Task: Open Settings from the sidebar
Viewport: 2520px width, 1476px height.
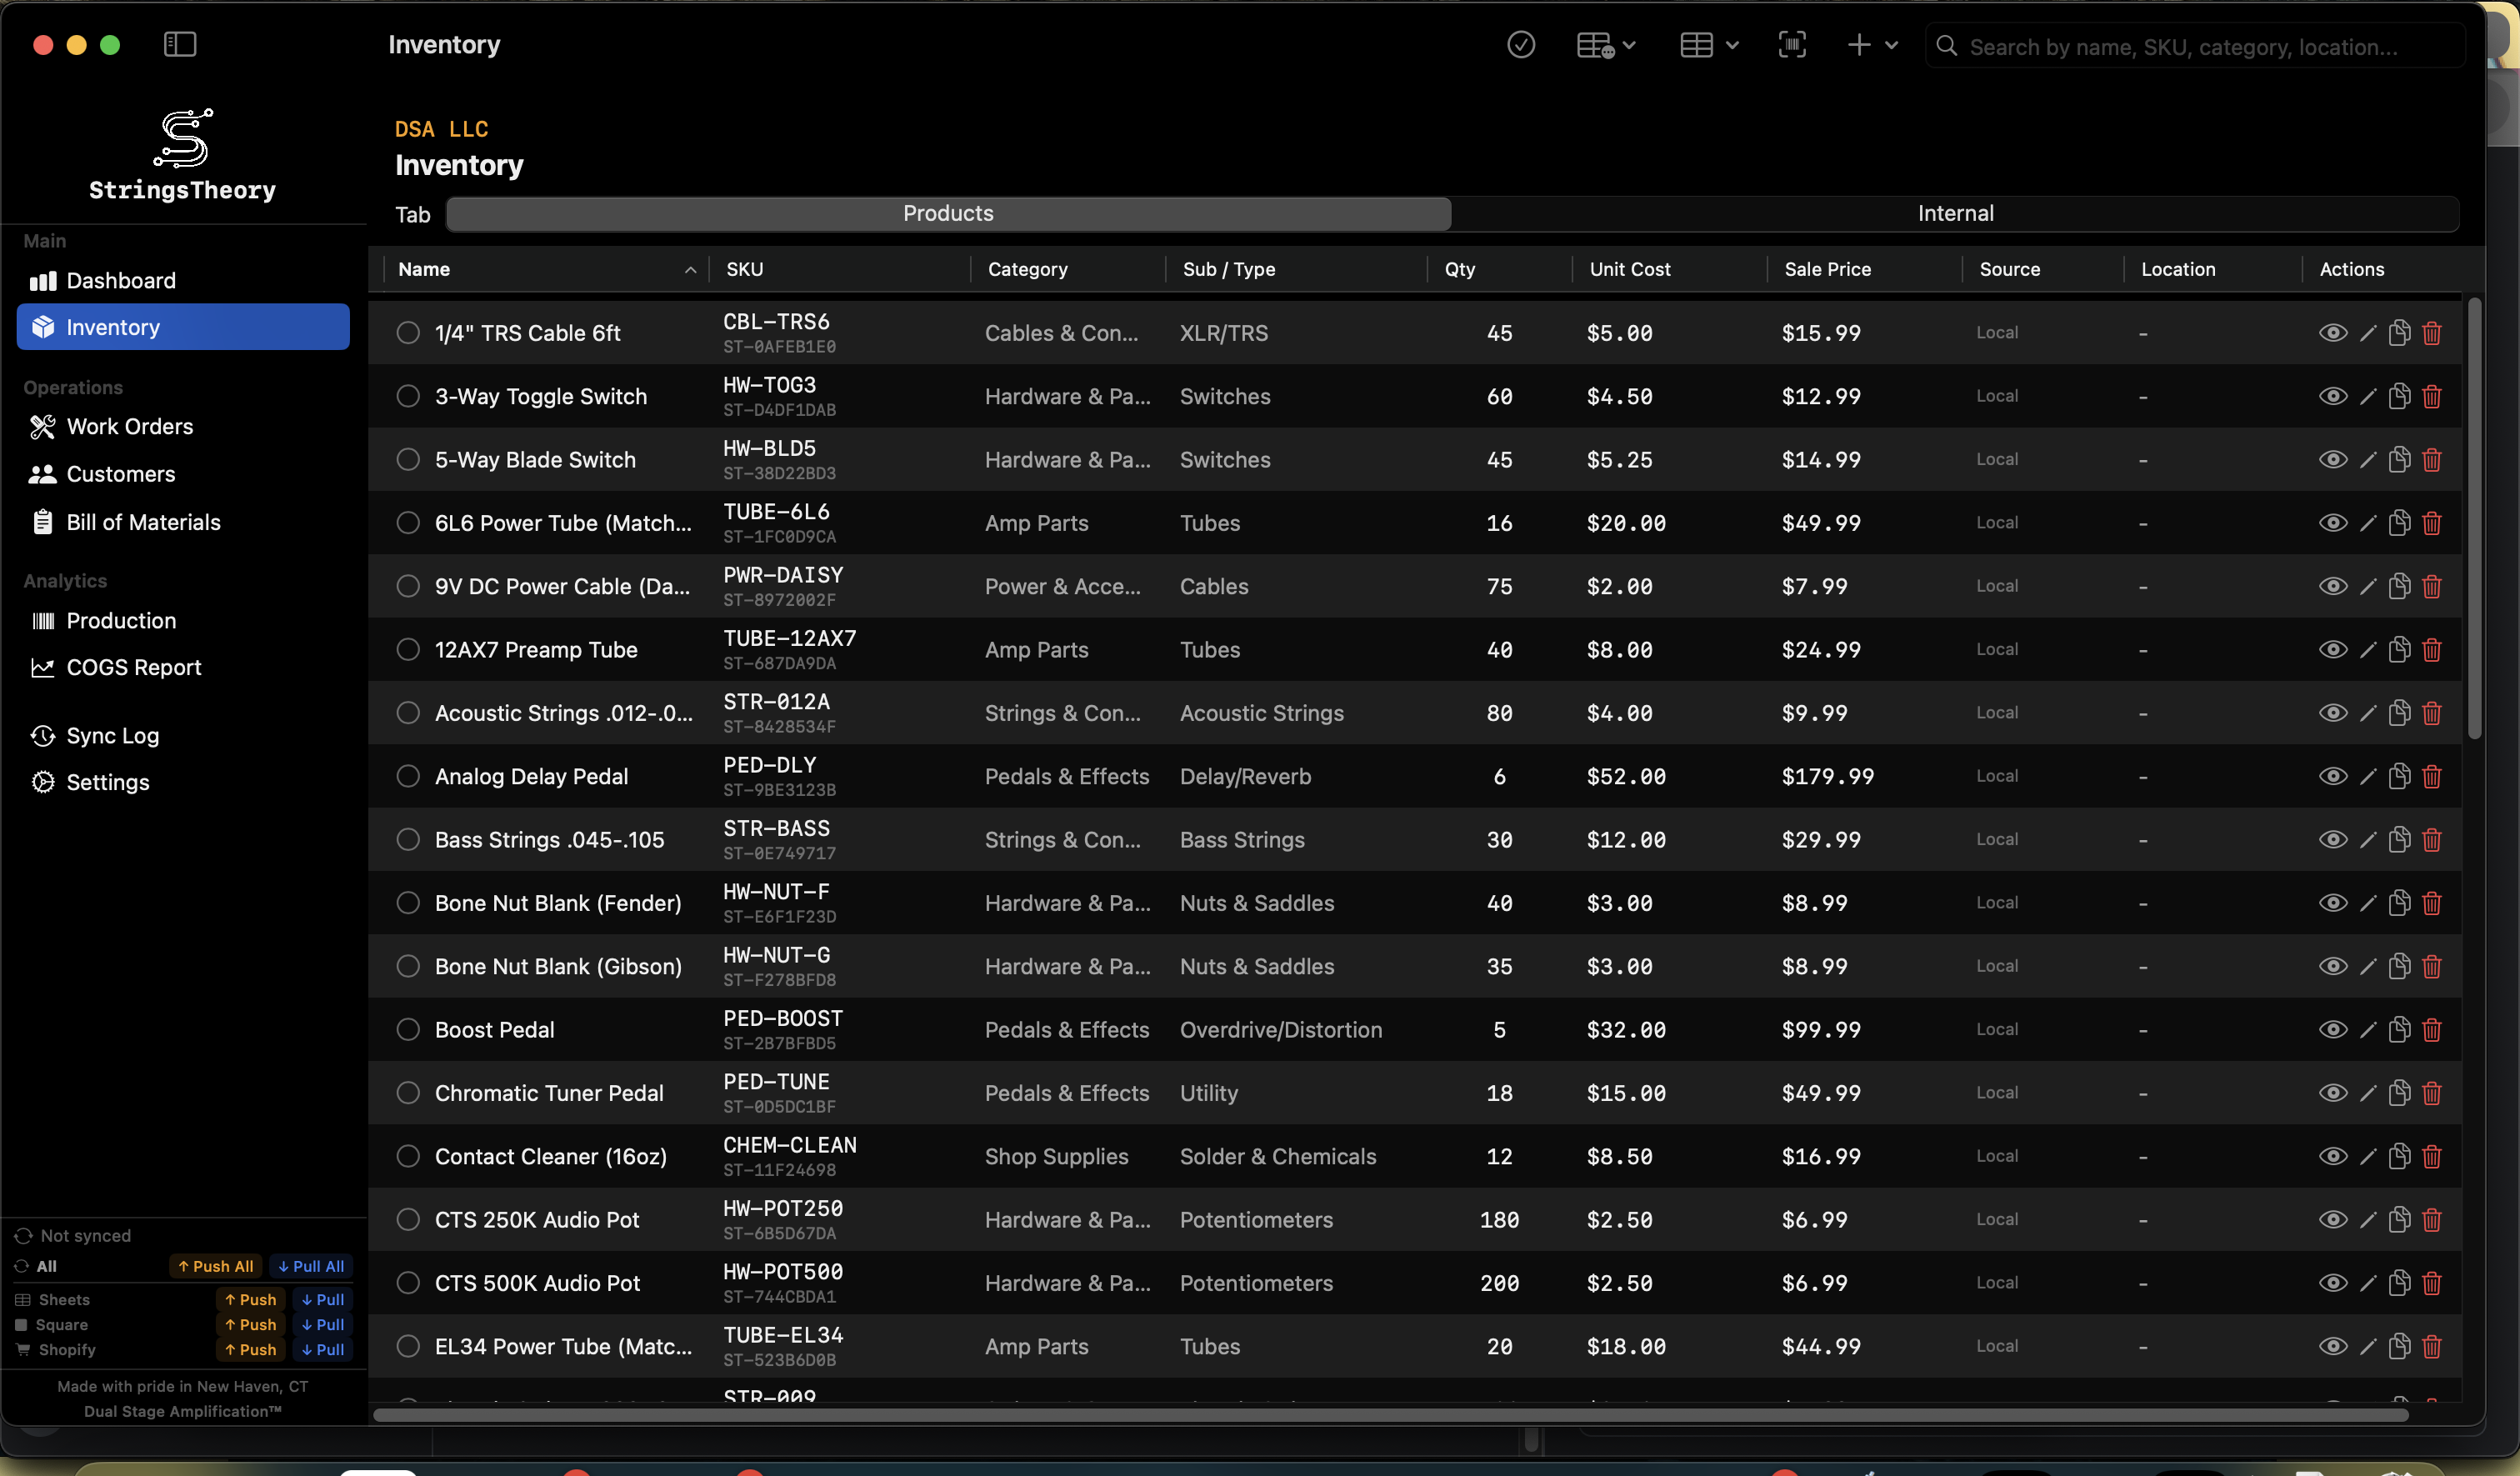Action: [x=107, y=782]
